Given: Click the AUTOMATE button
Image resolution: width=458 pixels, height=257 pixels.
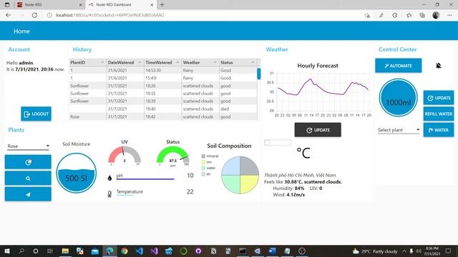Looking at the screenshot, I should [398, 66].
